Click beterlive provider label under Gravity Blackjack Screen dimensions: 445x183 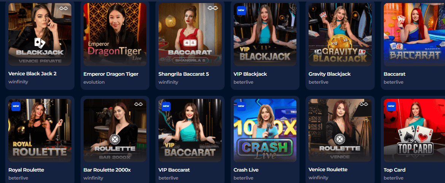tap(318, 82)
